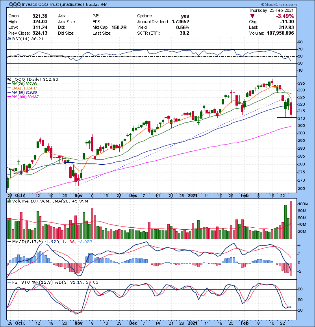Image resolution: width=315 pixels, height=327 pixels.
Task: Click the Chg value -11.30
Action: point(287,22)
